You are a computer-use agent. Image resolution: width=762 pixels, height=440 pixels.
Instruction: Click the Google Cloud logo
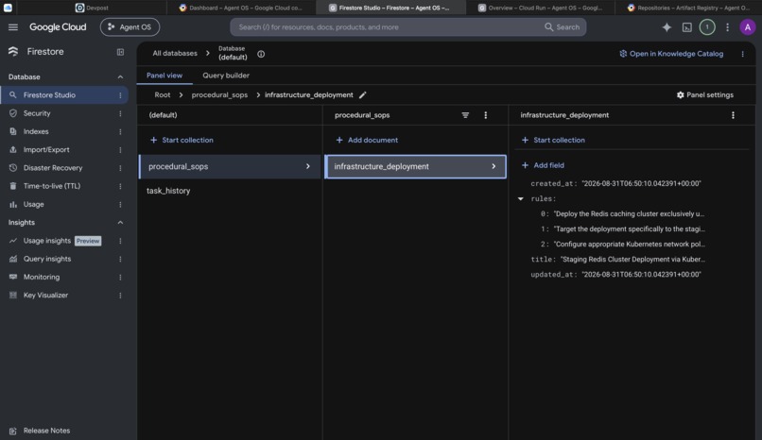pyautogui.click(x=58, y=27)
